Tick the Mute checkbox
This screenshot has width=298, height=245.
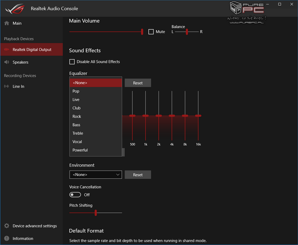tap(151, 32)
